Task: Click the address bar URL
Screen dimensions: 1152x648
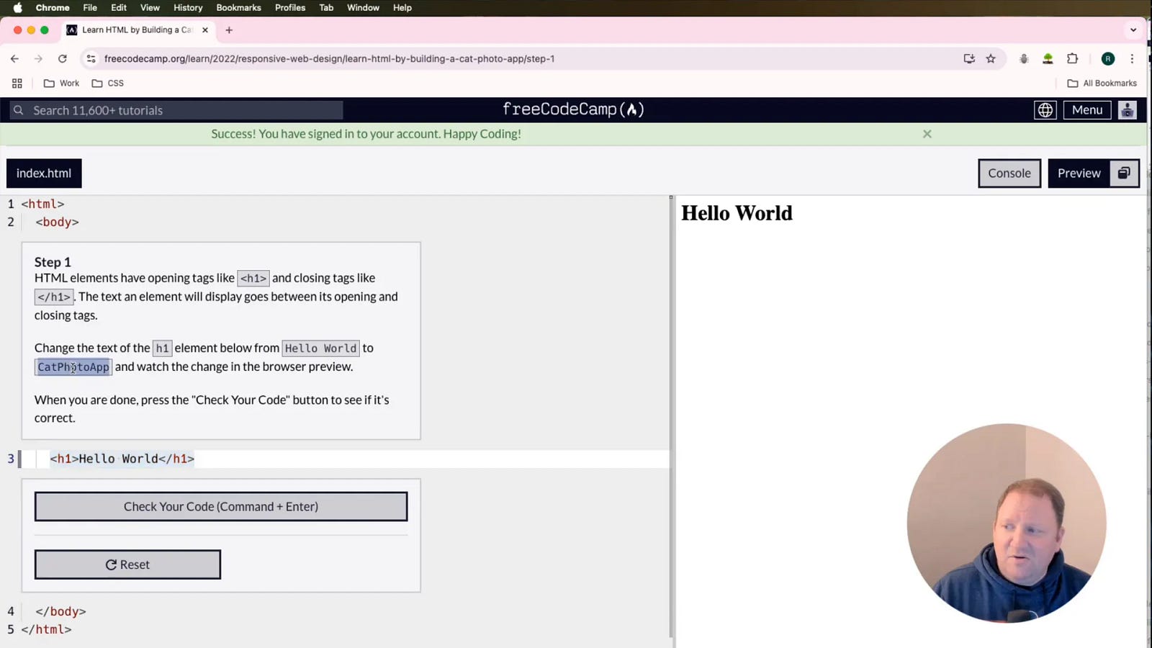Action: 329,59
